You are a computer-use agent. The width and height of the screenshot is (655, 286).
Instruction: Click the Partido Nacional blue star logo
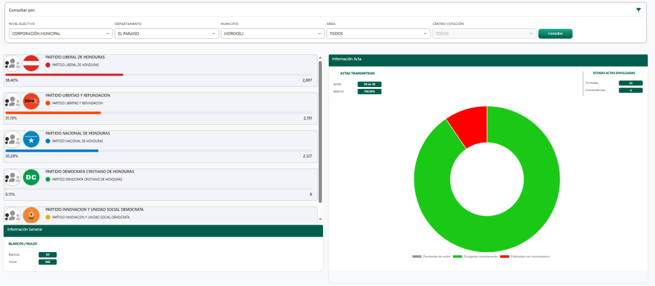pos(31,139)
